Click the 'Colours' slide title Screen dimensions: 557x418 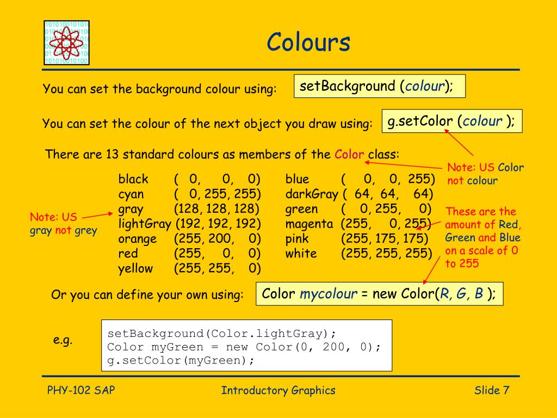308,42
